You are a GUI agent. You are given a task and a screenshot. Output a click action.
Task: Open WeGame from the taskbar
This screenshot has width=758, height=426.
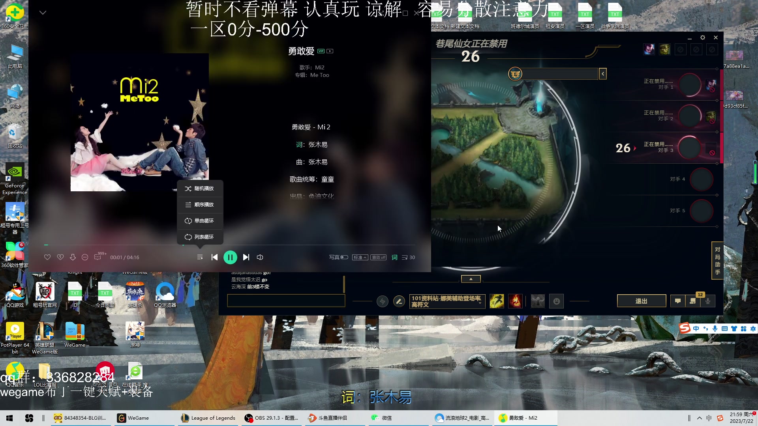[144, 418]
